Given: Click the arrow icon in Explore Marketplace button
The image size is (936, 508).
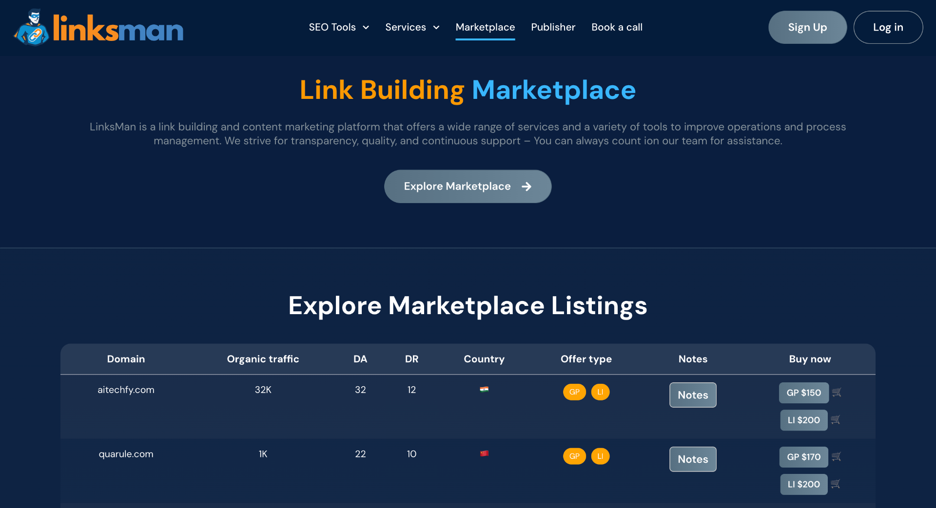Looking at the screenshot, I should tap(526, 187).
